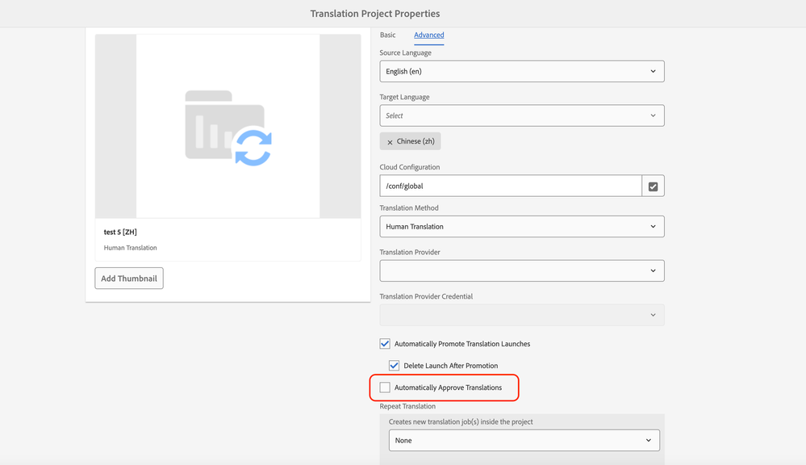Click the Chinese (zh) language chip
Screen dimensions: 806x465
pyautogui.click(x=416, y=141)
